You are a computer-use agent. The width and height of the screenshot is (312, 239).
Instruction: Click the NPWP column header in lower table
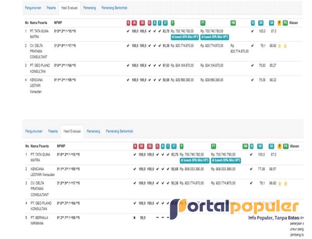(x=61, y=146)
